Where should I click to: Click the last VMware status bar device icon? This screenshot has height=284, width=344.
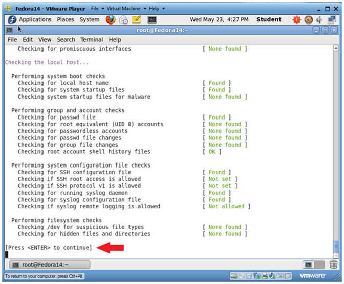288,276
